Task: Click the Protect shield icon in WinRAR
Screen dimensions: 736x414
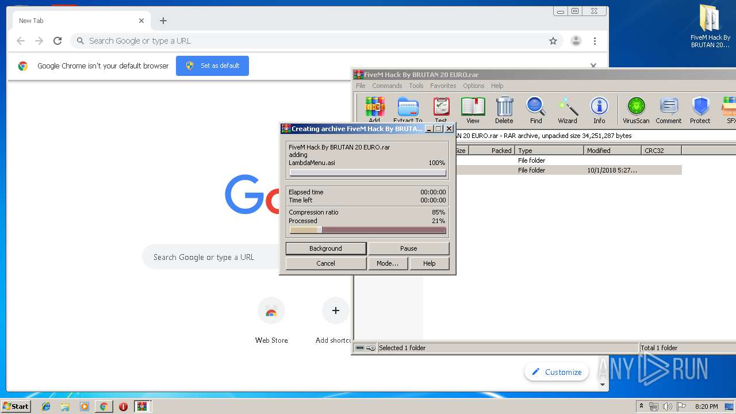Action: [700, 109]
